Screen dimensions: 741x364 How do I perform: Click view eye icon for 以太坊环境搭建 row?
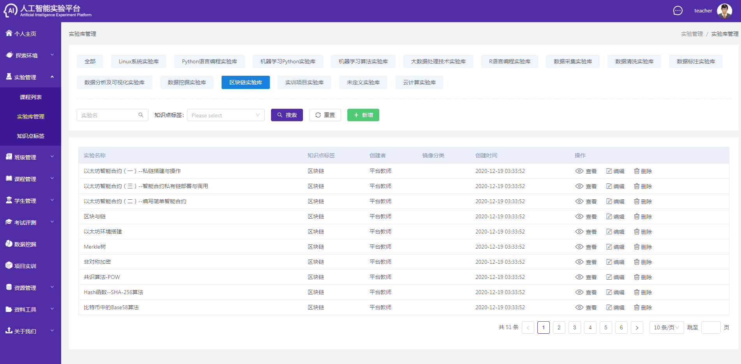pyautogui.click(x=579, y=232)
